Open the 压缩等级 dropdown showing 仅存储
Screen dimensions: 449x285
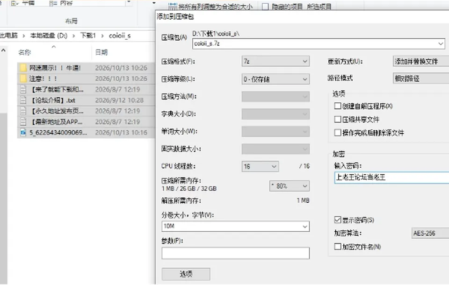(x=275, y=79)
